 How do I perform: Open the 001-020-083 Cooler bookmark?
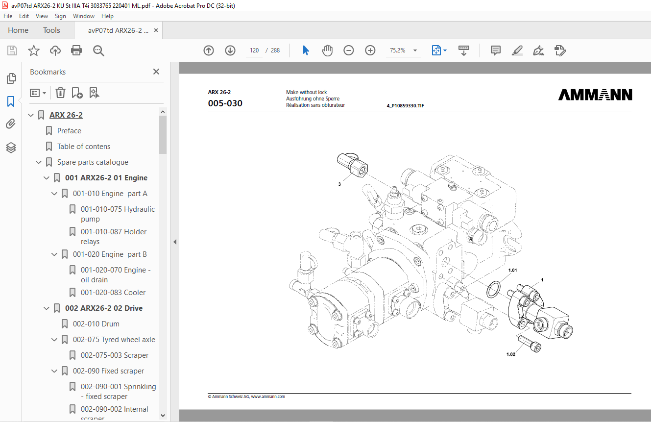(x=113, y=293)
